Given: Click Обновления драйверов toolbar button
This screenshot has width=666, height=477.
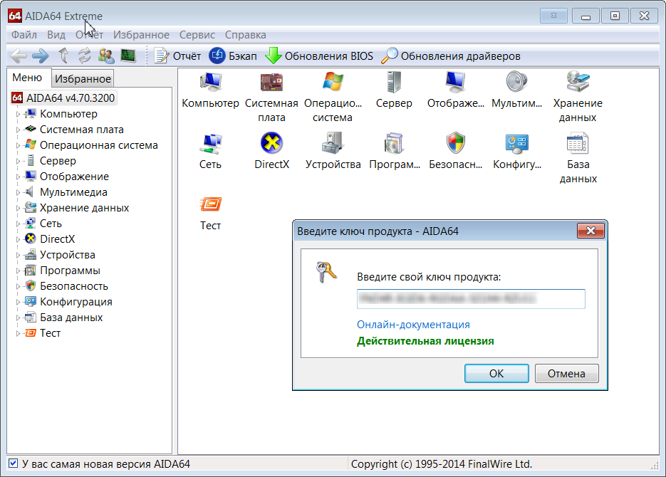Looking at the screenshot, I should click(451, 56).
